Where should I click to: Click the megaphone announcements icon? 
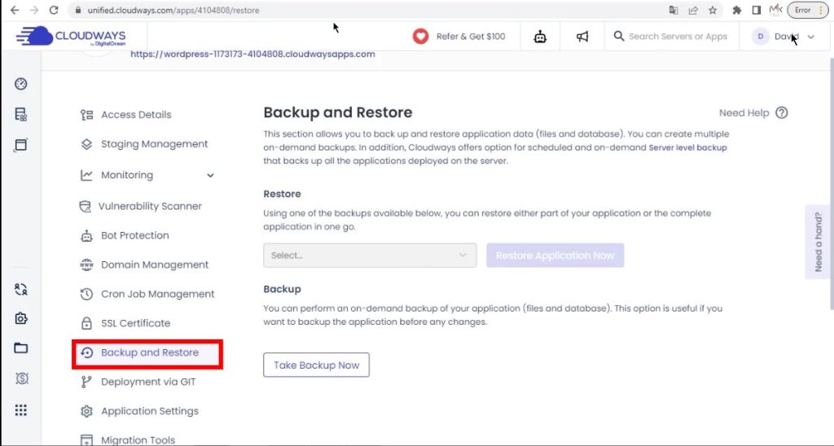point(582,37)
